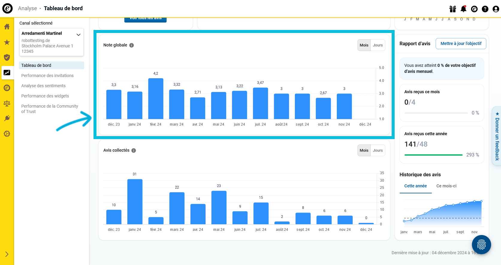Screen dimensions: 501x265
Task: Select Tableau de bord in the menu
Action: [52, 65]
